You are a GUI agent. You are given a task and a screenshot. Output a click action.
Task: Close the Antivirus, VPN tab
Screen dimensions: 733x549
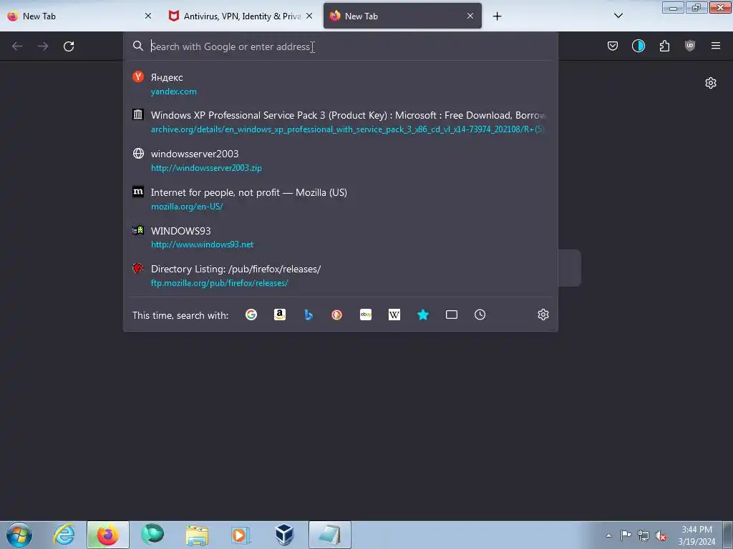(x=309, y=16)
